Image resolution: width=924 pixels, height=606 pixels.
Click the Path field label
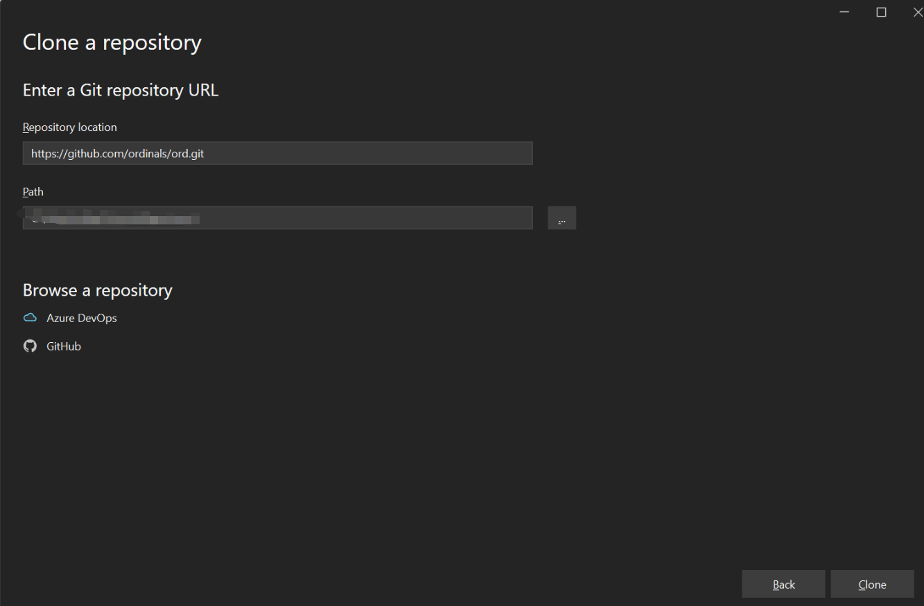33,192
